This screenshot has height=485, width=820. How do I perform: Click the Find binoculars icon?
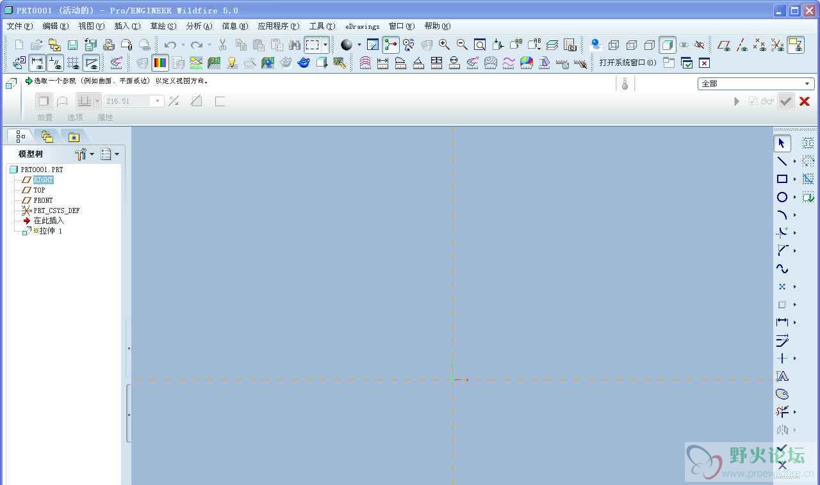click(x=295, y=45)
